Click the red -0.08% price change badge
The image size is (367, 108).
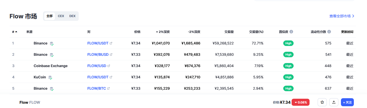click(300, 102)
